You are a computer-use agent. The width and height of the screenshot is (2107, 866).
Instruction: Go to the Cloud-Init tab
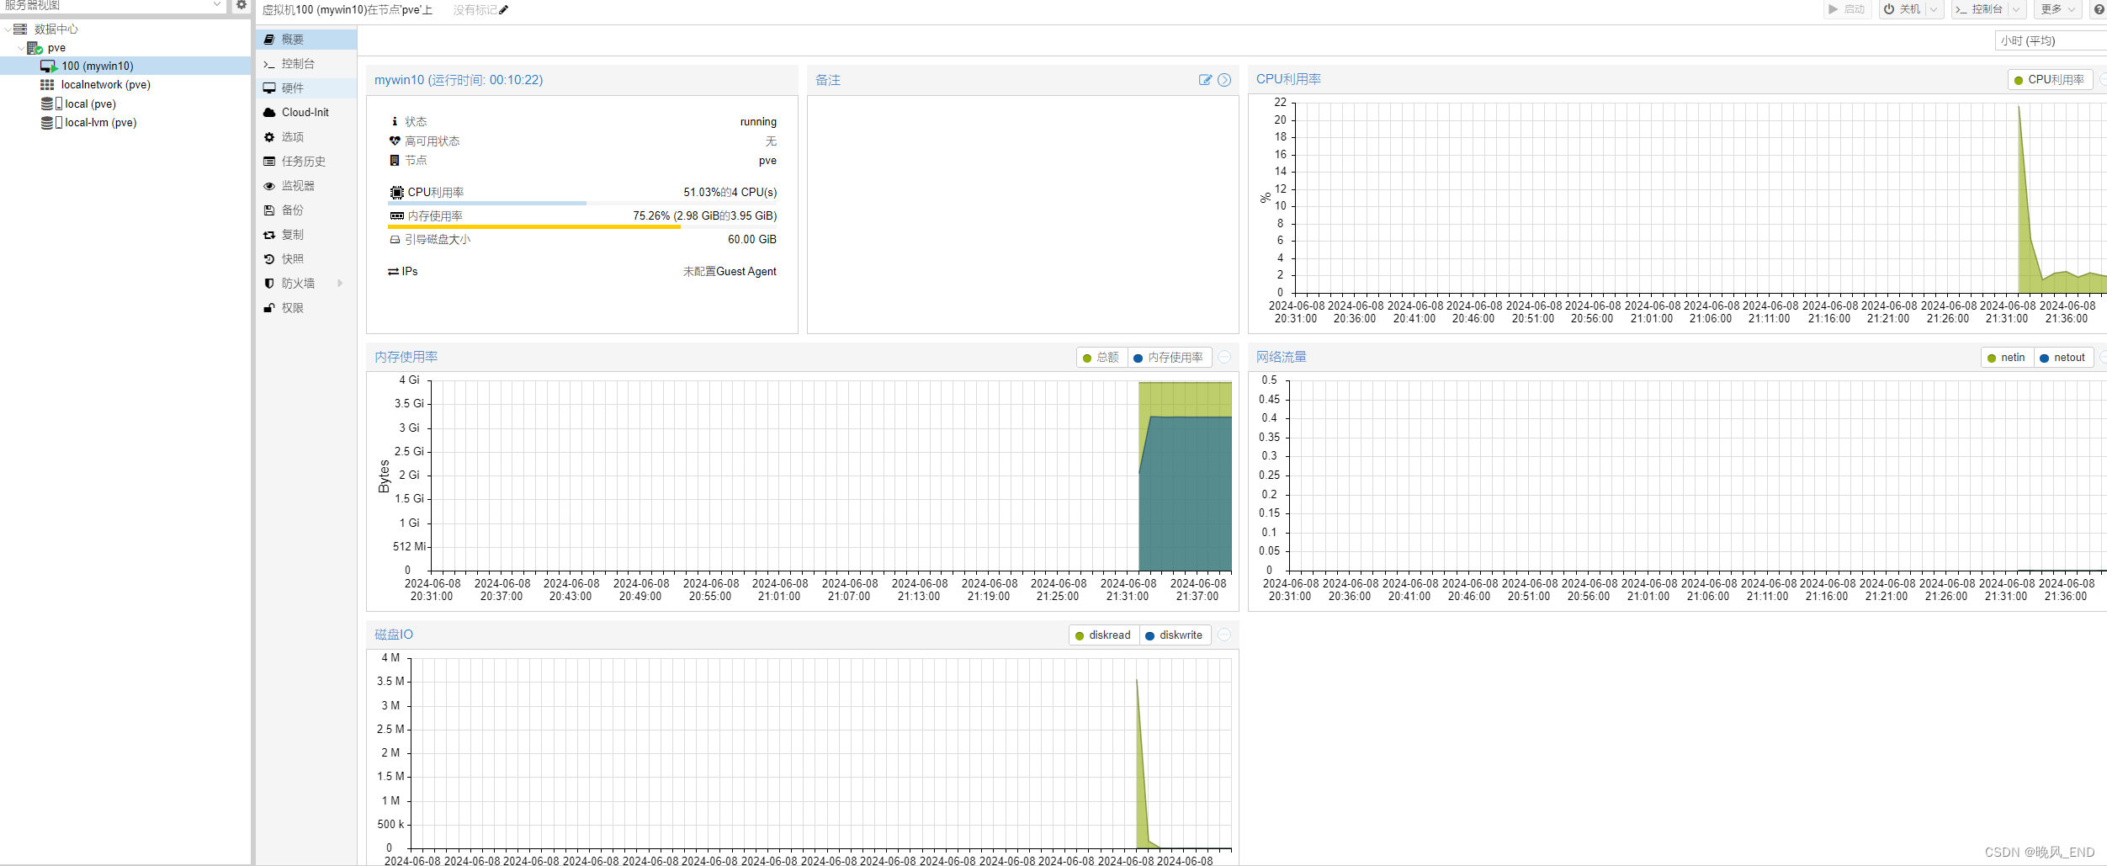coord(306,113)
